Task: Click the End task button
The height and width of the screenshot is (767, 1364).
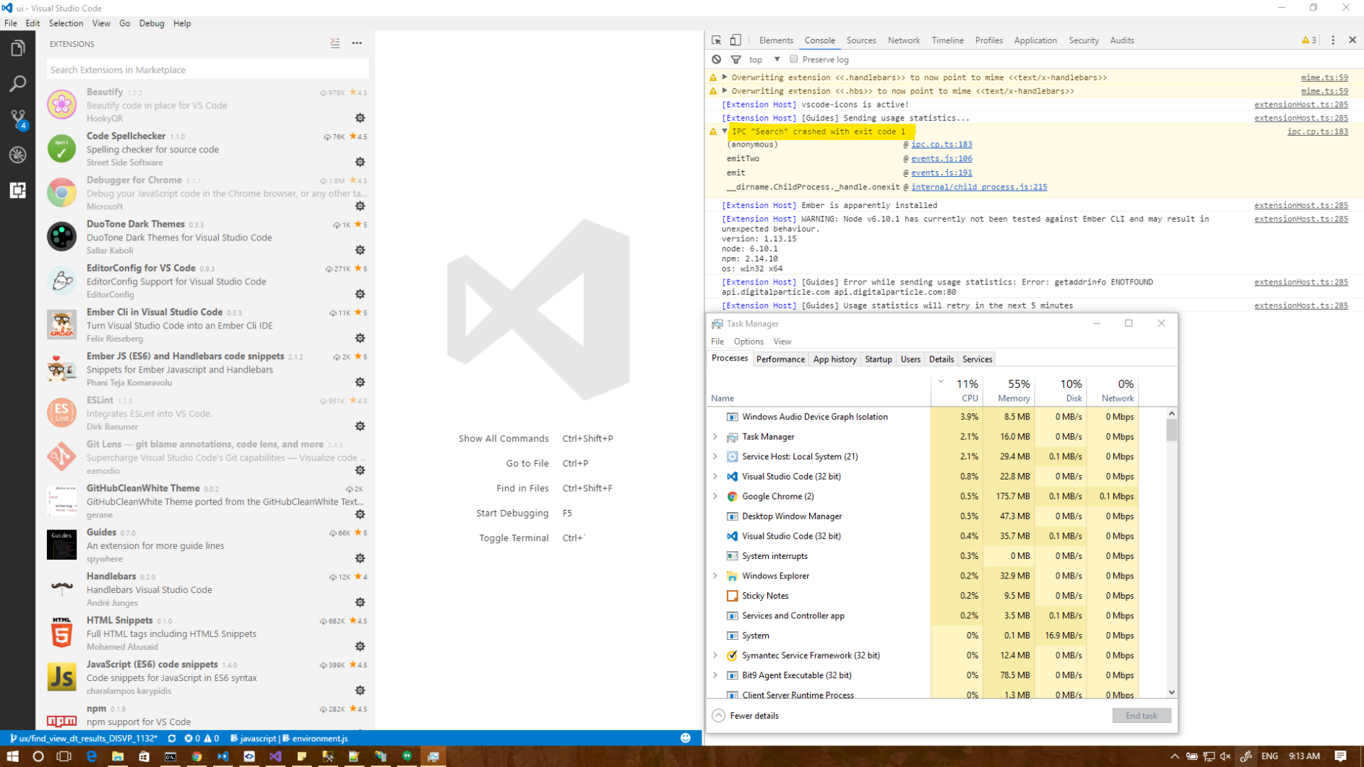Action: (x=1141, y=716)
